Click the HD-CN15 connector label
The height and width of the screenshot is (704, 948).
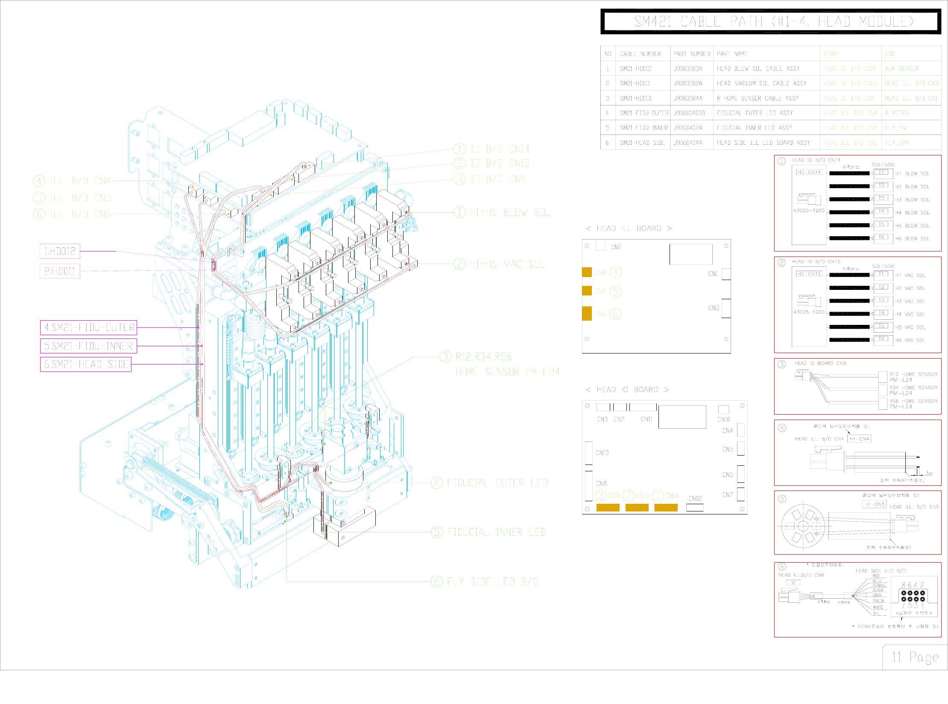coord(808,274)
